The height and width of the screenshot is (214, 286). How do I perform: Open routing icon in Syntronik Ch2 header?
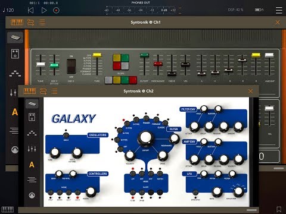(x=43, y=91)
